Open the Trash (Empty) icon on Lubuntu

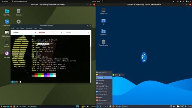(103, 43)
